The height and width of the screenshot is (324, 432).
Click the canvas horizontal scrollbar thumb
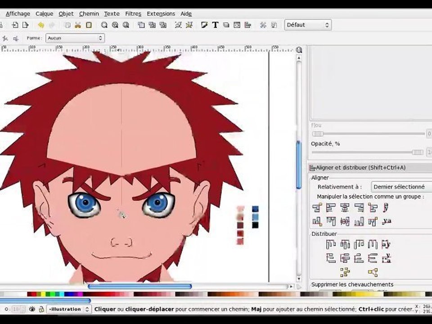(139, 287)
